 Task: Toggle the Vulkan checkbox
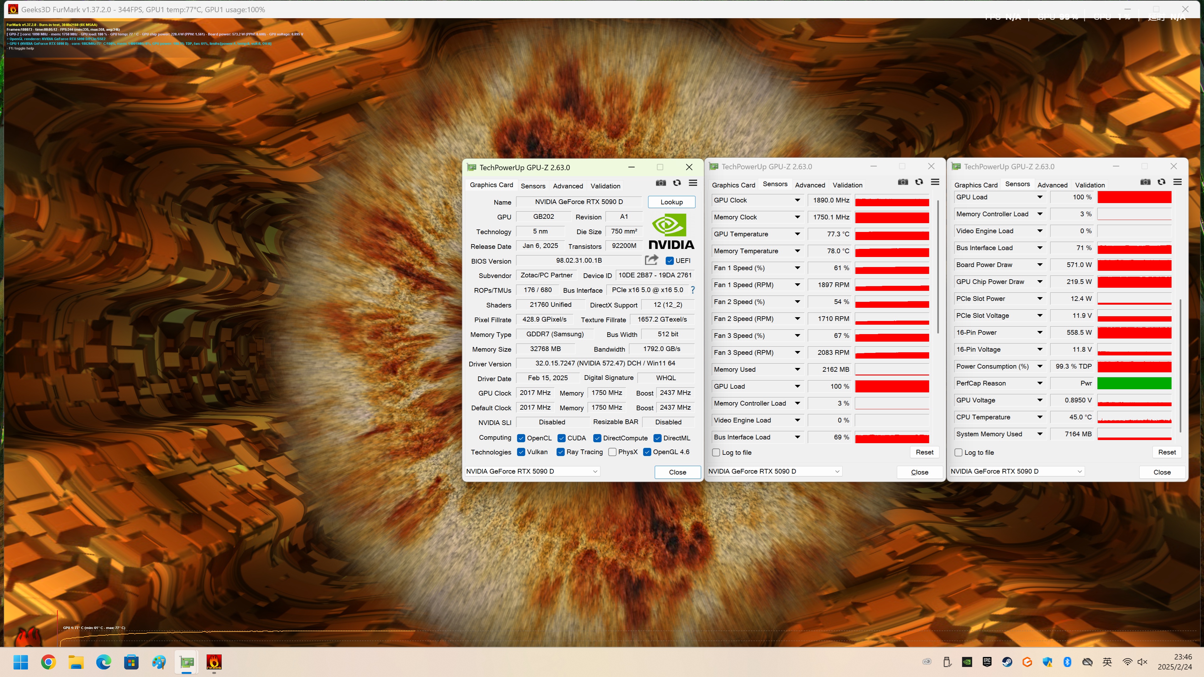(x=521, y=452)
